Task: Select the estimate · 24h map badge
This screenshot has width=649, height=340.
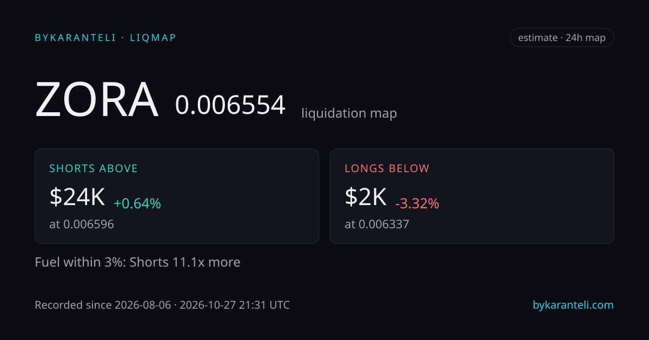Action: (x=562, y=38)
